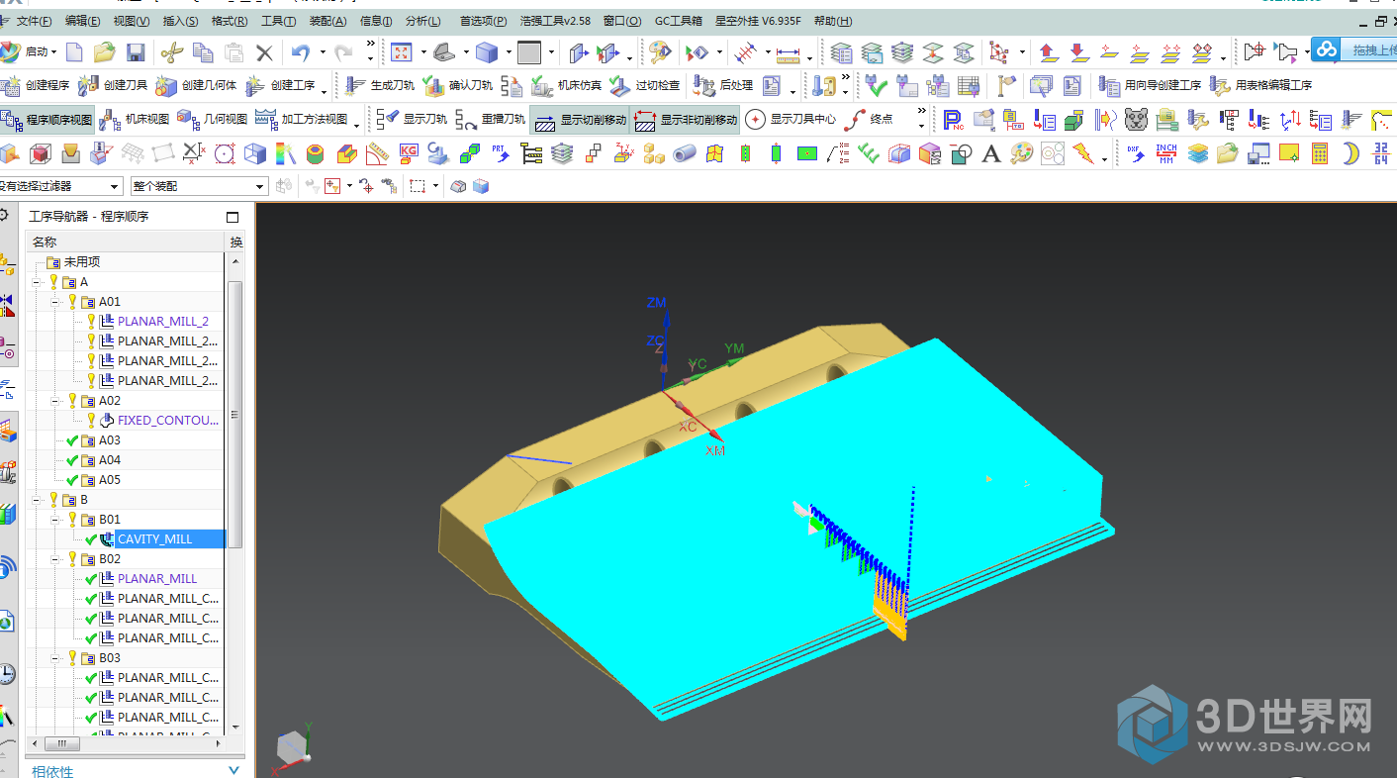Click the Cut scissors icon
This screenshot has width=1397, height=778.
click(x=171, y=51)
